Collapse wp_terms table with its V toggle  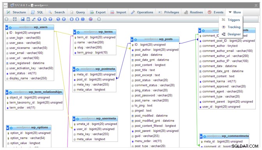coord(75,32)
